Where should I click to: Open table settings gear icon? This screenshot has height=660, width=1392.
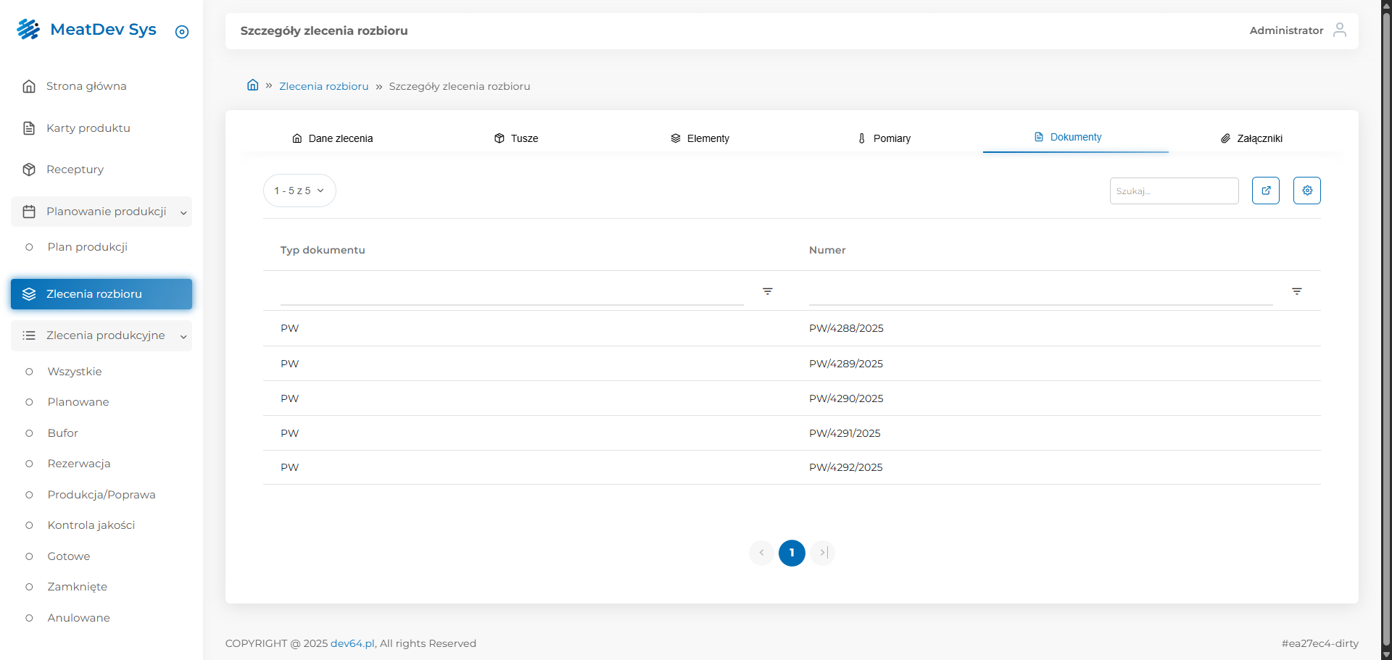click(x=1306, y=191)
